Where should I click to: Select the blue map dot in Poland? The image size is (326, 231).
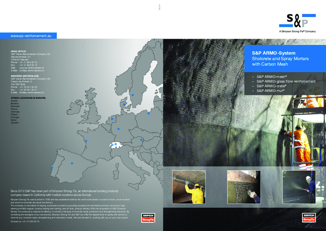(148, 113)
